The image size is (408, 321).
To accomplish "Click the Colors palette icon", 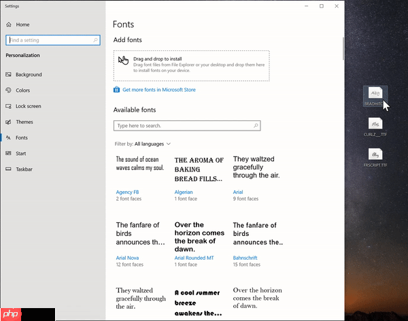I will [x=8, y=90].
